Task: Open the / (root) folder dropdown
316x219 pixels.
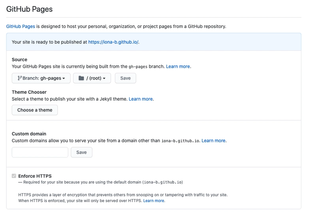Action: coord(92,78)
